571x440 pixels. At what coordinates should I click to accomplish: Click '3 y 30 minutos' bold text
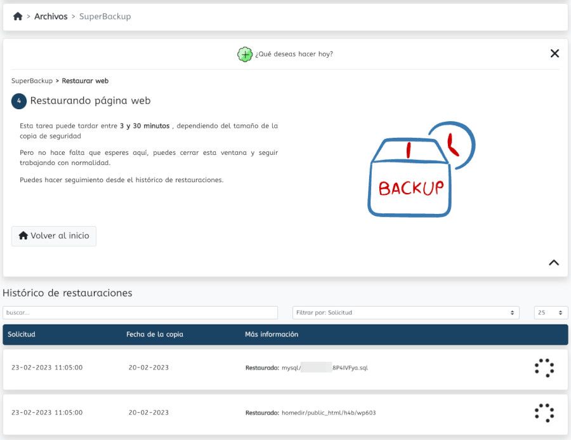145,126
